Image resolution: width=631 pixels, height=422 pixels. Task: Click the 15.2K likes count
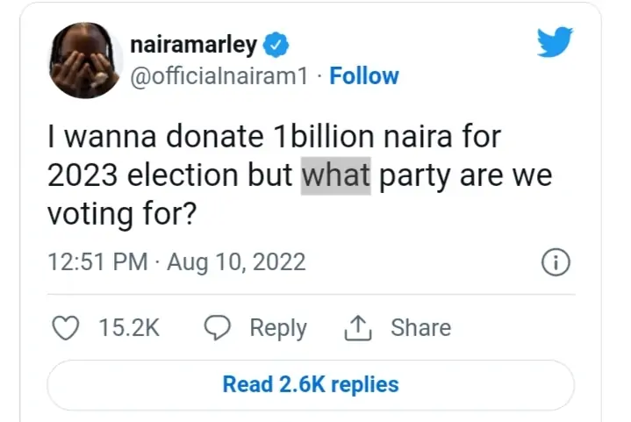[x=129, y=328]
